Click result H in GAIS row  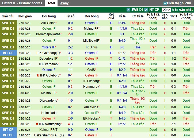pos(111,70)
